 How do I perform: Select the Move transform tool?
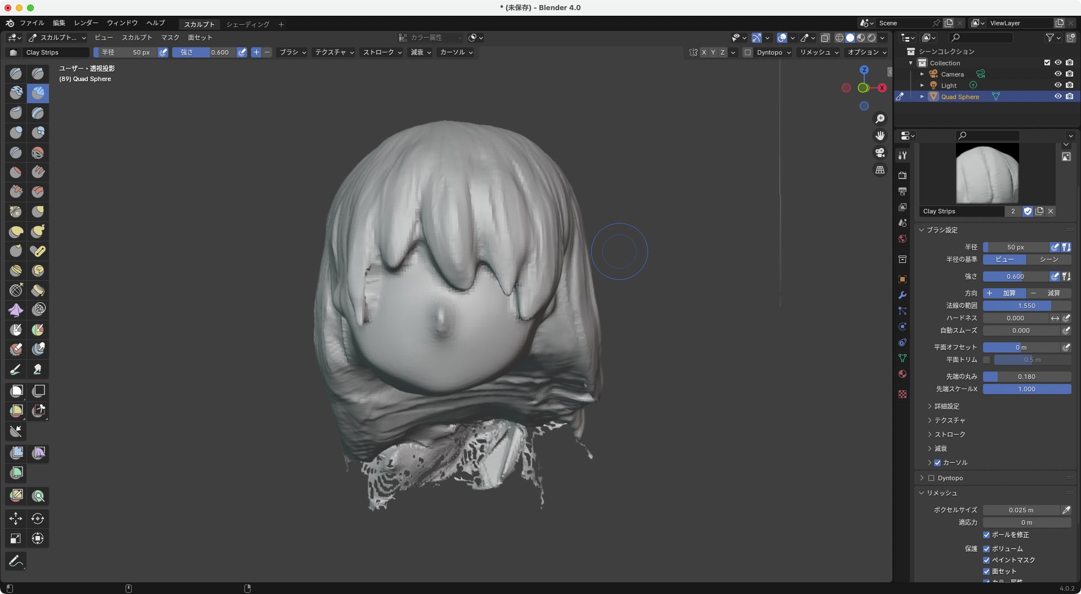tap(16, 518)
